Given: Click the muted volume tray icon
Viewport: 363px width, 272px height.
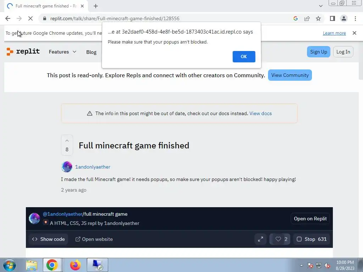Looking at the screenshot, I should [327, 265].
